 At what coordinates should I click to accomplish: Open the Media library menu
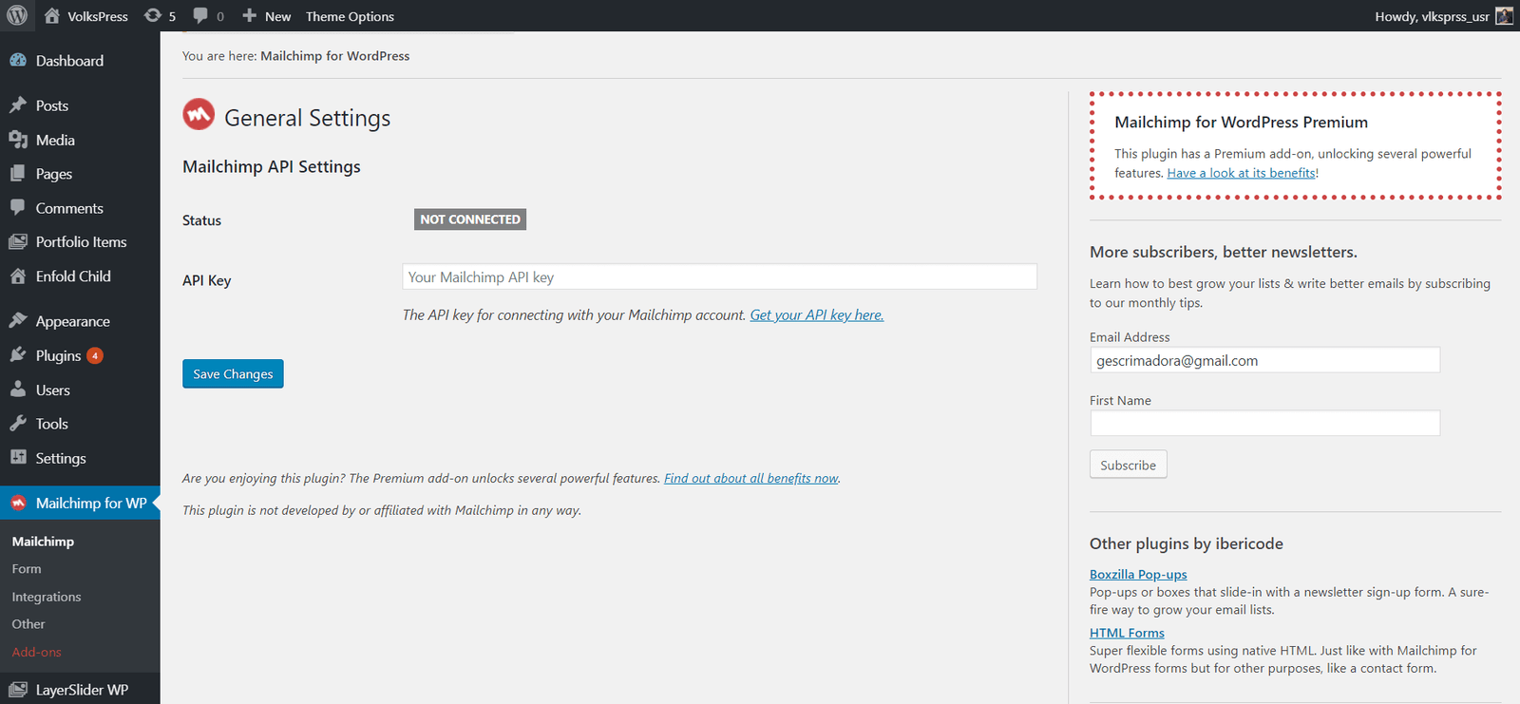55,140
